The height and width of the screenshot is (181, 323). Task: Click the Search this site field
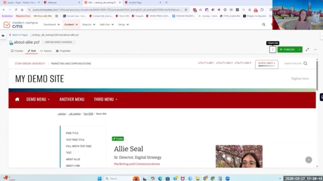[293, 63]
